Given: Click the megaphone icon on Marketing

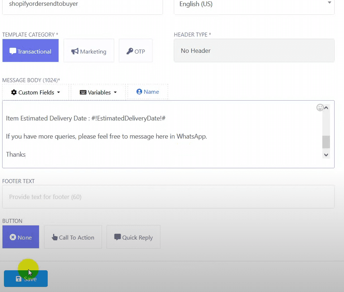Looking at the screenshot, I should point(75,51).
